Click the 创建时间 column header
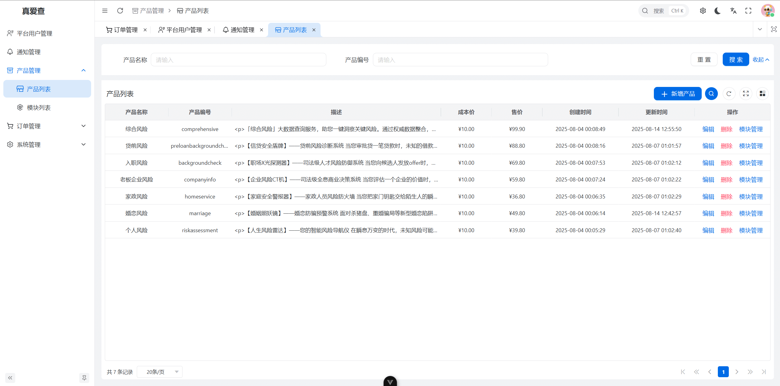Image resolution: width=780 pixels, height=386 pixels. (x=580, y=112)
